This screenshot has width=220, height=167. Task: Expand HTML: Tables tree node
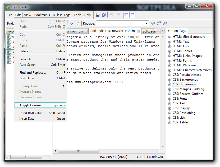coord(169,51)
